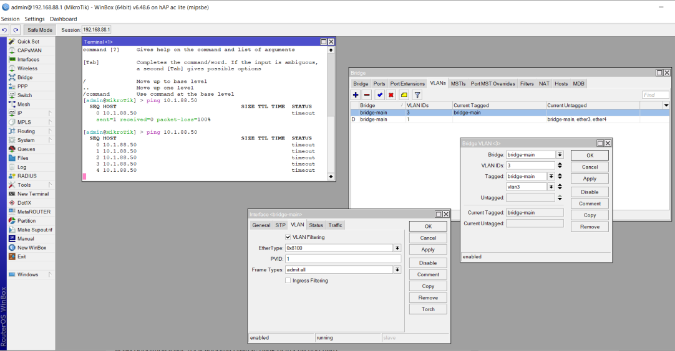675x351 pixels.
Task: Open Dot1X in sidebar
Action: 24,203
